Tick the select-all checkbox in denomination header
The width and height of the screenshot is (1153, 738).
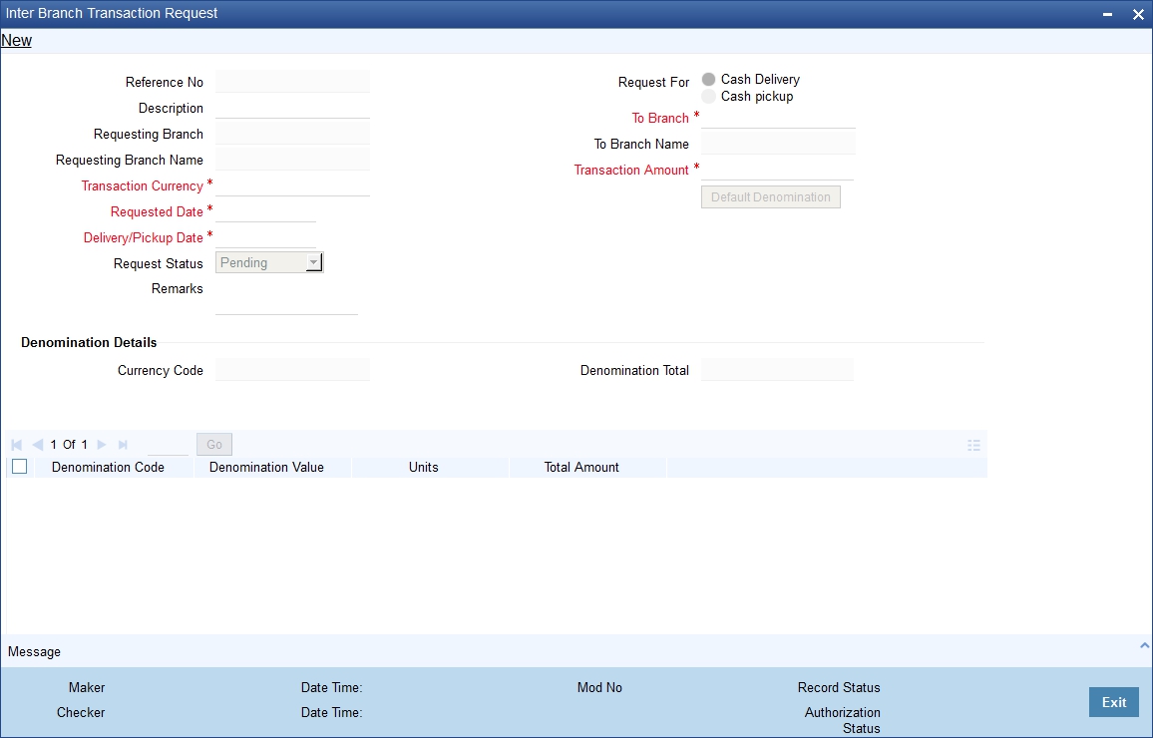tap(20, 467)
